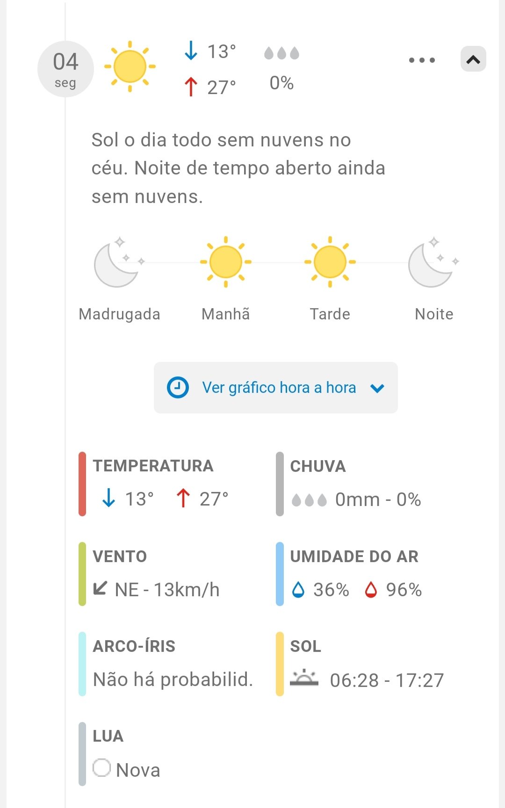The width and height of the screenshot is (505, 808).
Task: Open the three-dots more options menu
Action: coord(422,60)
